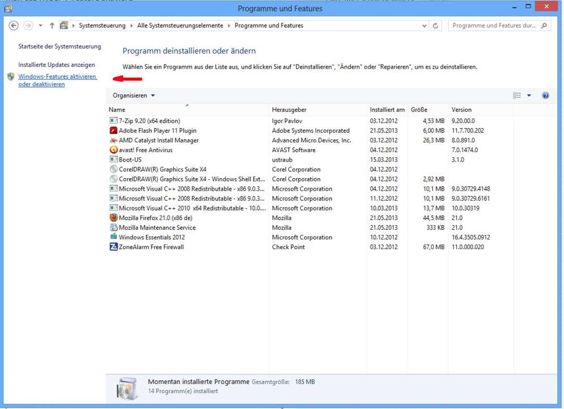Click the search magnifier icon
The image size is (564, 409).
544,26
